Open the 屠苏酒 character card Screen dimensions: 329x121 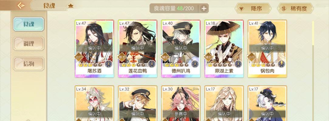94,49
